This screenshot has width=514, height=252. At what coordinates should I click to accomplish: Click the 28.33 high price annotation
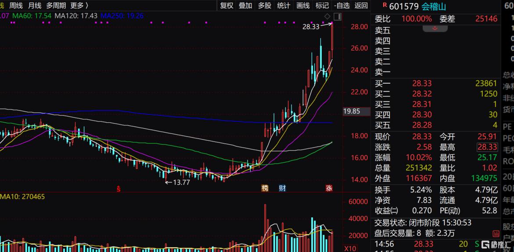tap(311, 27)
